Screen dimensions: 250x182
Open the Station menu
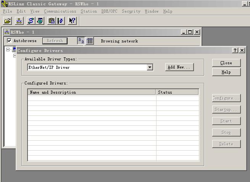click(89, 11)
